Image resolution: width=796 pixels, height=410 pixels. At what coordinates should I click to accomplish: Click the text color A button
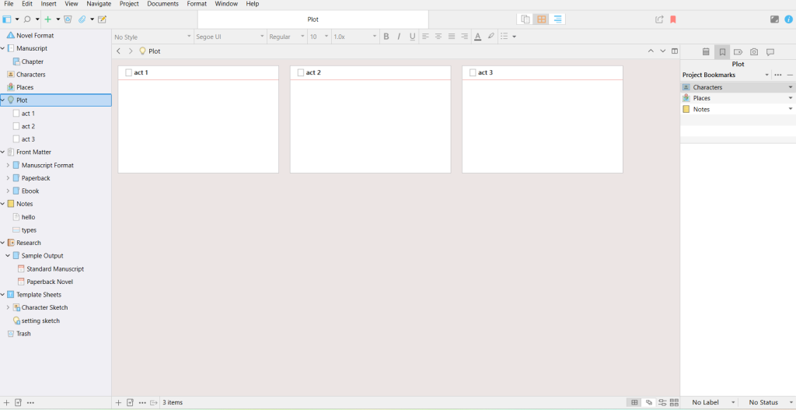pos(477,37)
